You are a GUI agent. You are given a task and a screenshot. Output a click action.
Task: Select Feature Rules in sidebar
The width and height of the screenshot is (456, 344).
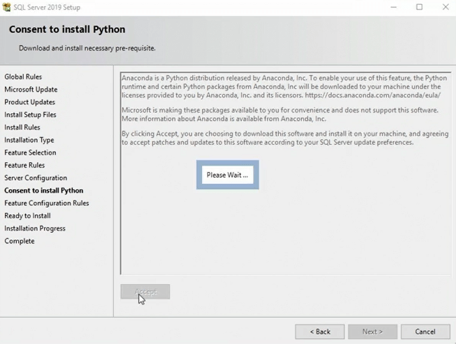[24, 165]
